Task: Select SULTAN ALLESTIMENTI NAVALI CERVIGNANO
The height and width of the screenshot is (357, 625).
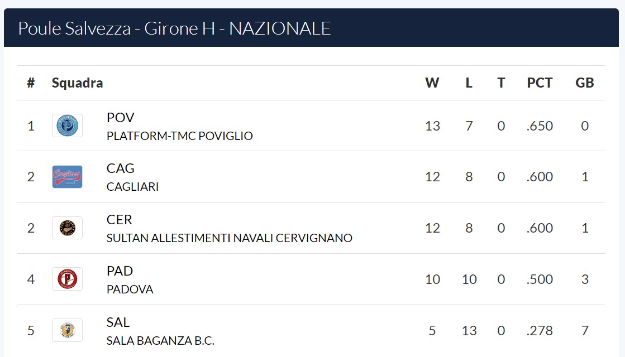Action: point(229,238)
